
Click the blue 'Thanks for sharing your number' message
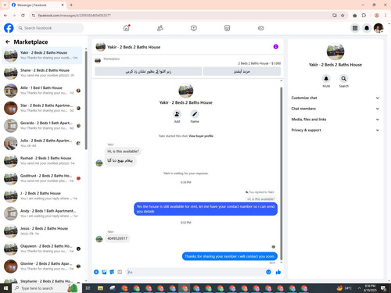[x=230, y=256]
